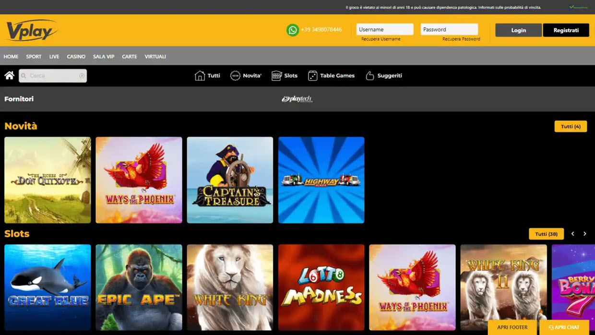Click the home icon beside search

coord(9,75)
